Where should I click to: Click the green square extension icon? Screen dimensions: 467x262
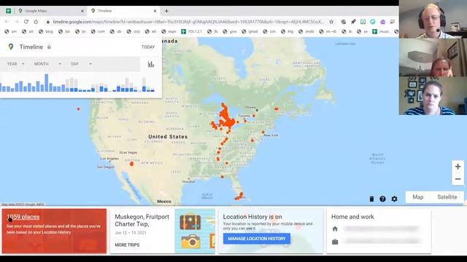363,22
